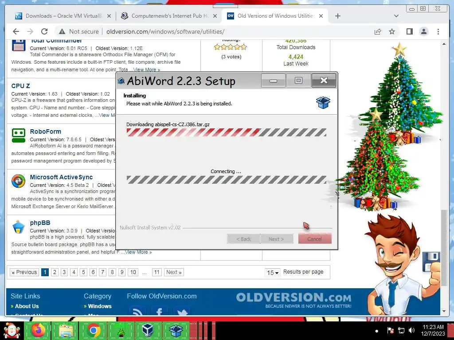This screenshot has height=340, width=454.
Task: Click the page scroll-down arrow
Action: point(444,311)
